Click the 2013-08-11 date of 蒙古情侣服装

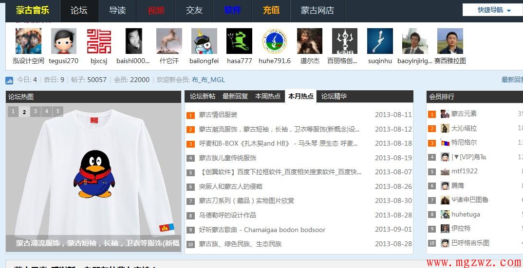[393, 115]
